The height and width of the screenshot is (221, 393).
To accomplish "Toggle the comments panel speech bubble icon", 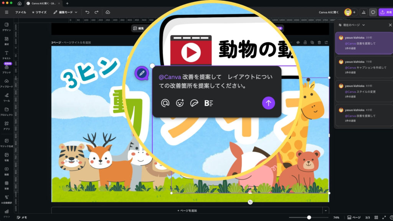I will (373, 12).
